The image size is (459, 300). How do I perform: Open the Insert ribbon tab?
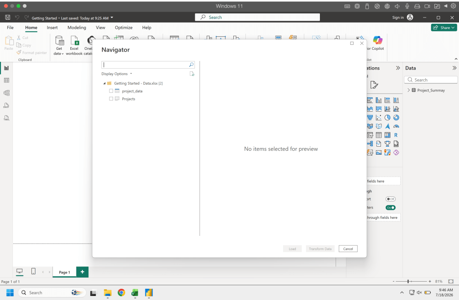52,27
